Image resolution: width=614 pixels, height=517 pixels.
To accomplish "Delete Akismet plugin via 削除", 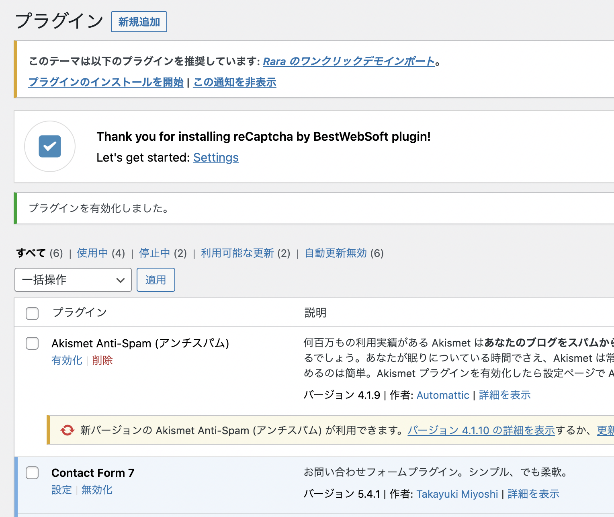I will (102, 361).
